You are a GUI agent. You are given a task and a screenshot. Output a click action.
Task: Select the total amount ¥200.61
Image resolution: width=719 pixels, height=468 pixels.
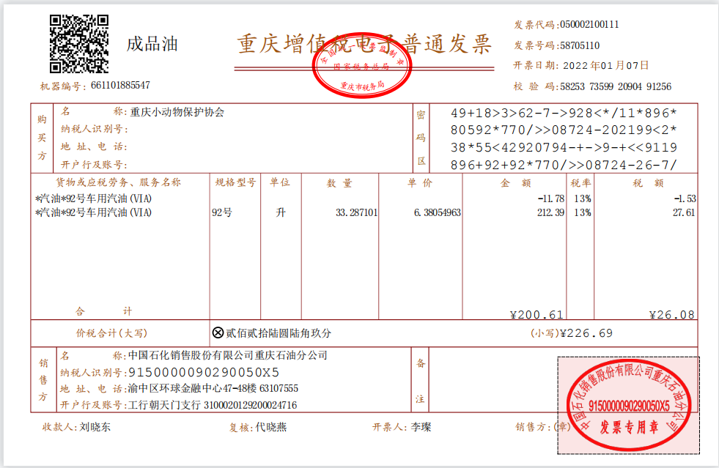coord(537,315)
